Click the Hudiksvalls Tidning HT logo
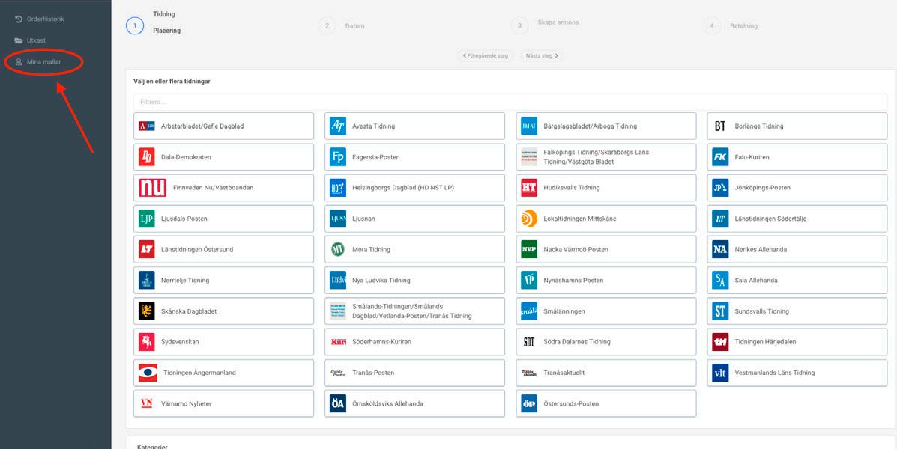Screen dimensions: 897x449 point(529,187)
